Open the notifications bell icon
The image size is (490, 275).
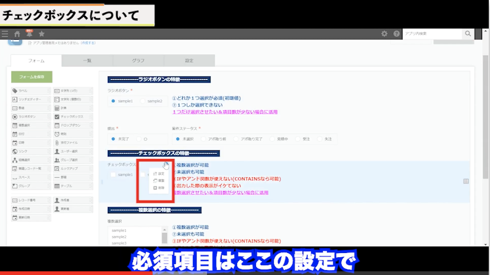(x=29, y=34)
